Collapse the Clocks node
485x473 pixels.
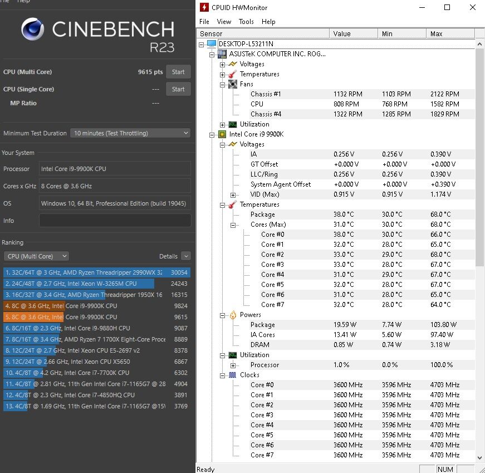click(222, 376)
